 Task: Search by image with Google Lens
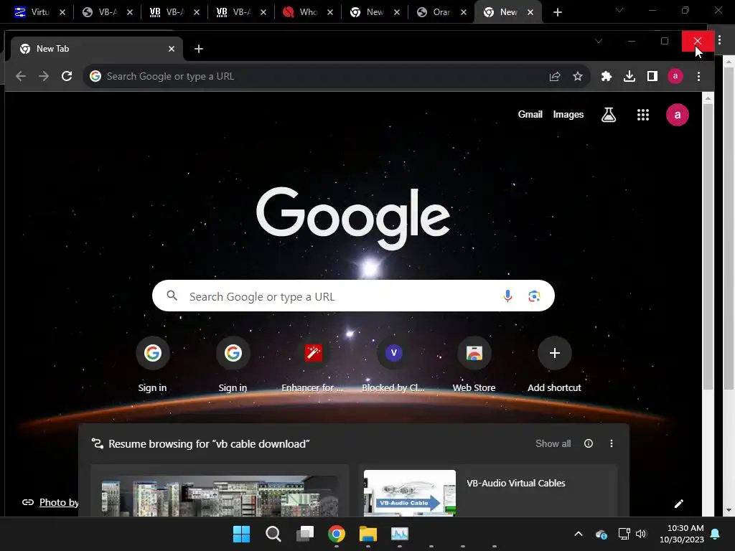(534, 296)
